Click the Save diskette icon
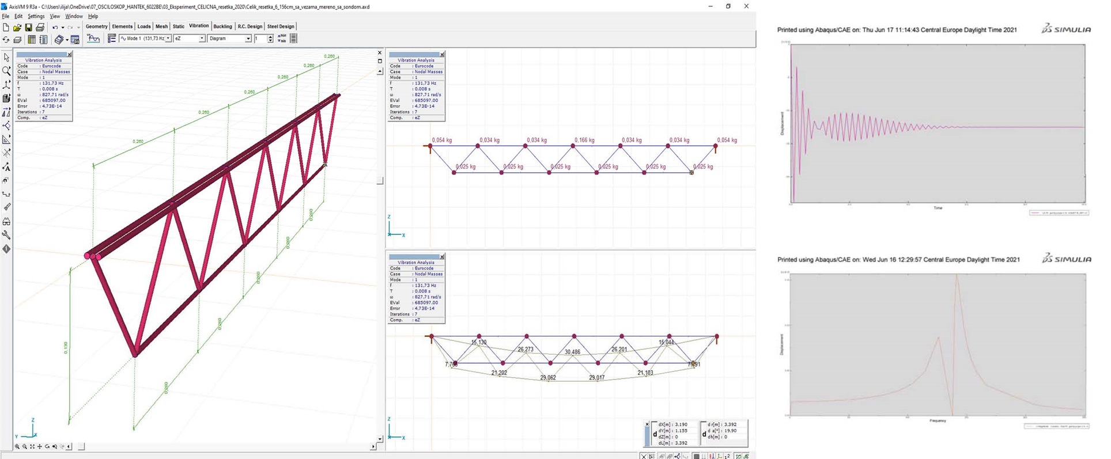 point(28,27)
